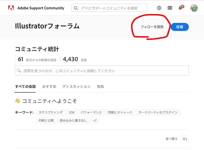This screenshot has height=150, width=204.
Task: Open the user avatar profile menu
Action: point(194,8)
